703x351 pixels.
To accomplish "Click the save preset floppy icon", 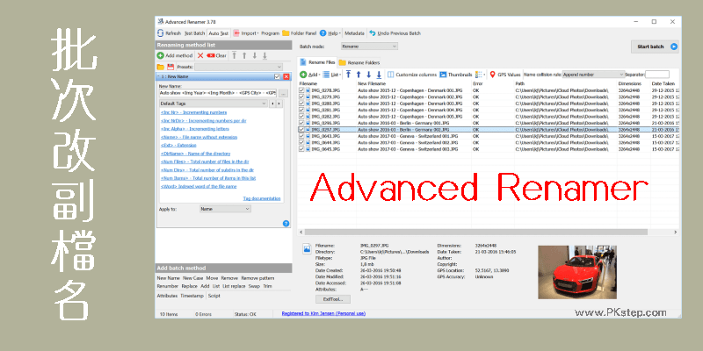I will tap(170, 67).
